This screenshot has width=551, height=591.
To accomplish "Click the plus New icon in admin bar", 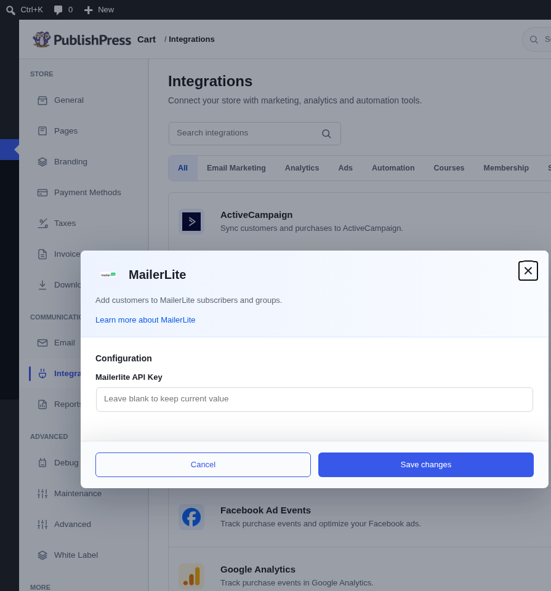I will pyautogui.click(x=88, y=10).
